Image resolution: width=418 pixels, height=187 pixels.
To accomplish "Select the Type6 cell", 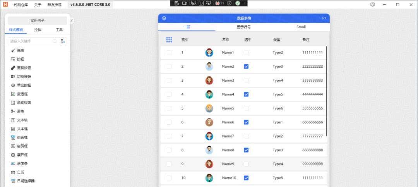I will coord(278,108).
